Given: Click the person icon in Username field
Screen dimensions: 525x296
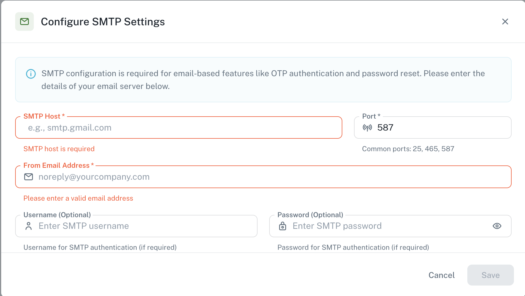Looking at the screenshot, I should [29, 226].
